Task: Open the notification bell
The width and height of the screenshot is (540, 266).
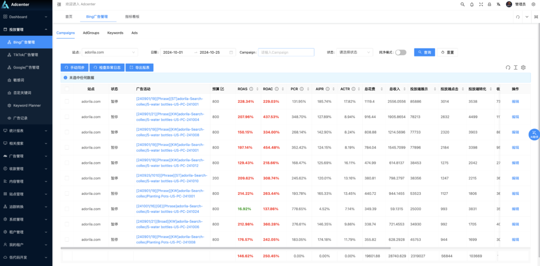Action: coord(471,4)
